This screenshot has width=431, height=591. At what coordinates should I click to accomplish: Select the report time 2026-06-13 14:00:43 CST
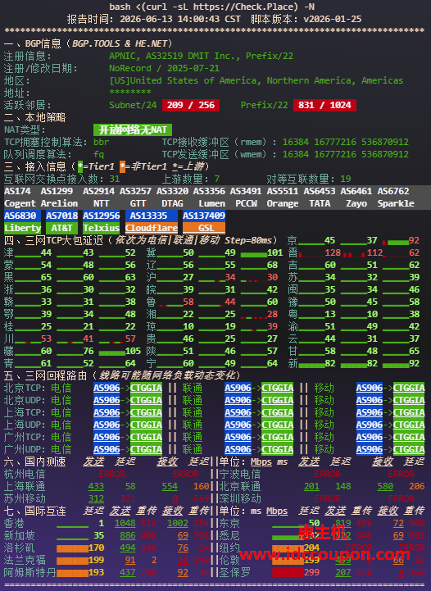pos(180,19)
